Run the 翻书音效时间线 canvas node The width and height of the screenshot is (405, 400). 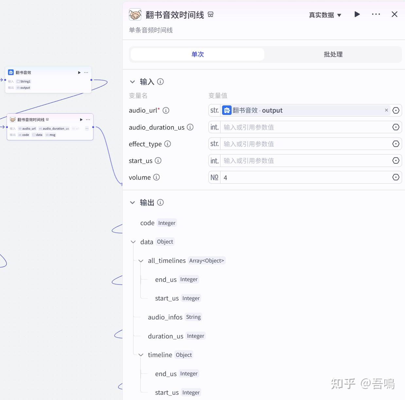pos(81,120)
